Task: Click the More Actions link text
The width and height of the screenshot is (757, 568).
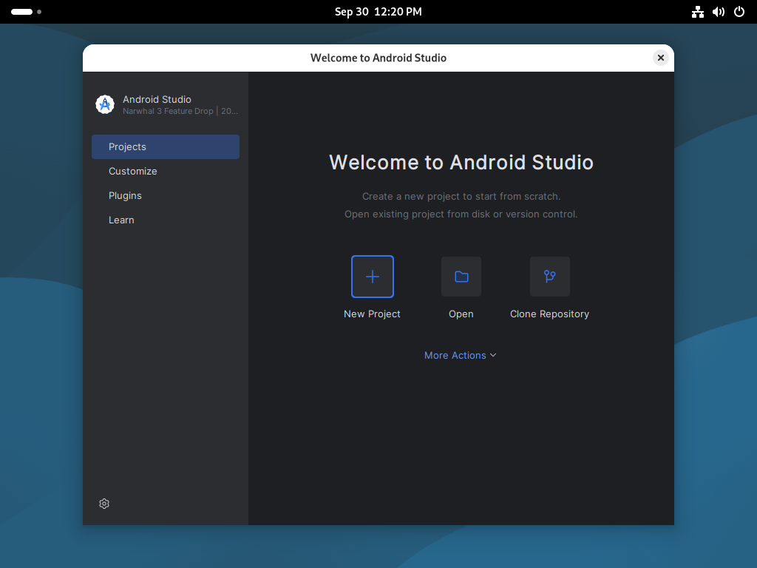Action: [x=455, y=355]
